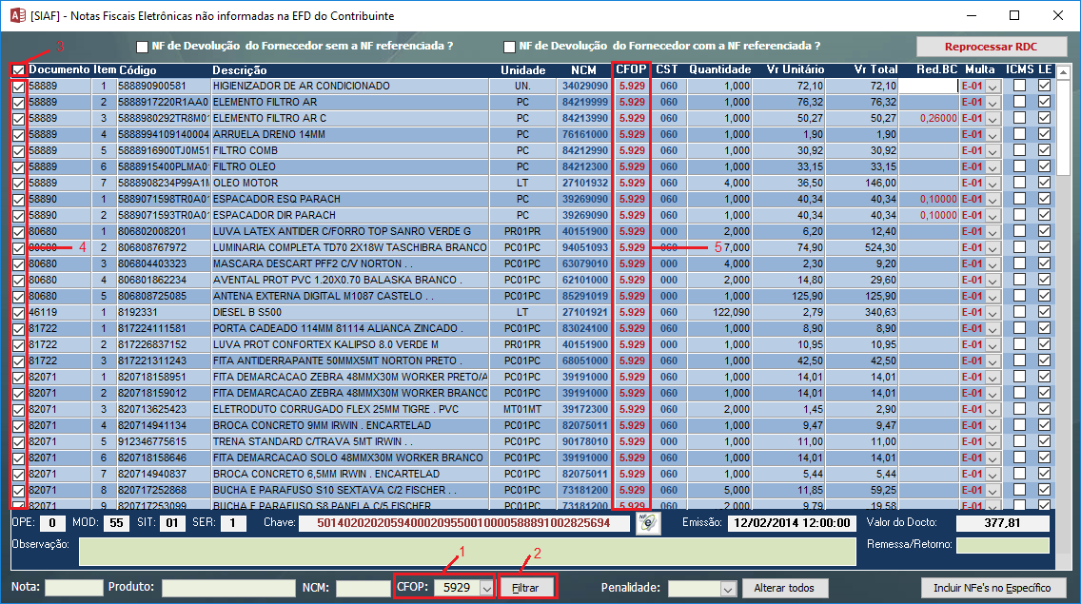The height and width of the screenshot is (604, 1081).
Task: Expand the Penalidade dropdown
Action: 726,588
